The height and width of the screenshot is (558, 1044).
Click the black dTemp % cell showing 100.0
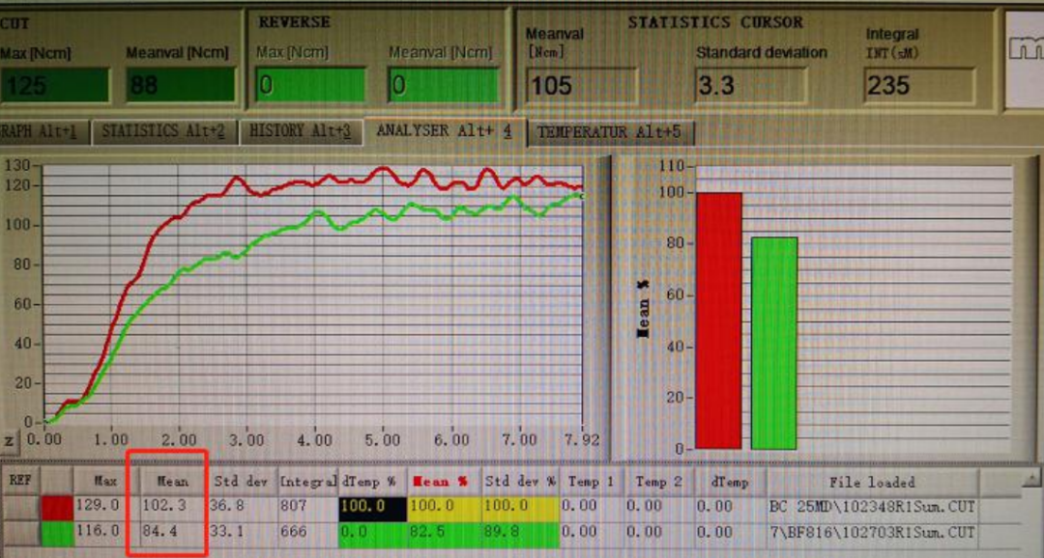371,507
